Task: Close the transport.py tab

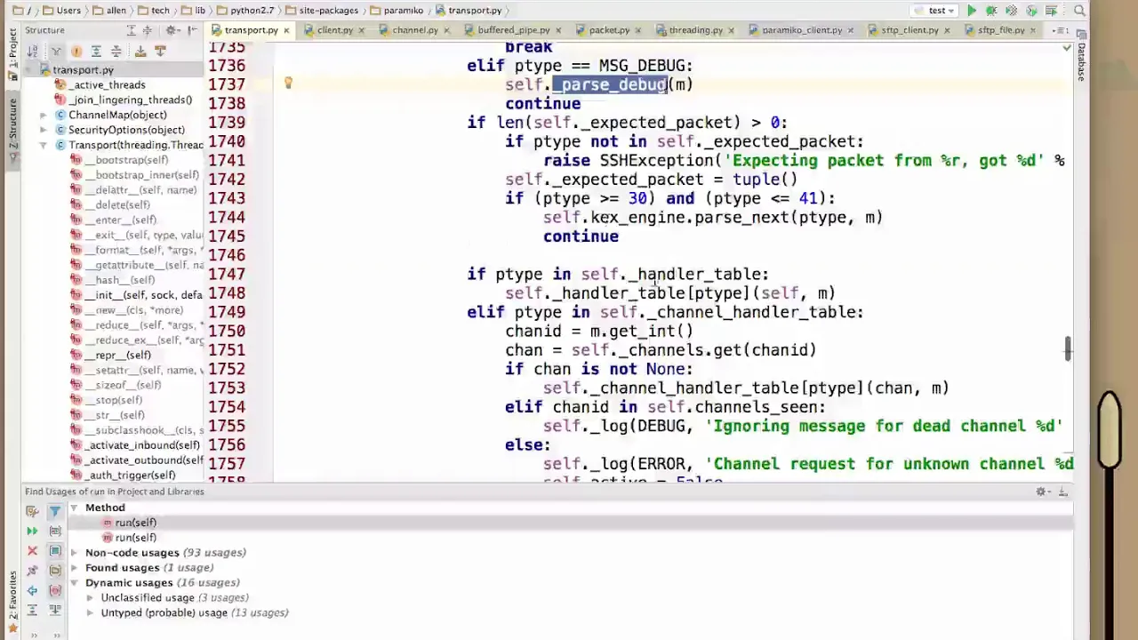Action: point(286,30)
